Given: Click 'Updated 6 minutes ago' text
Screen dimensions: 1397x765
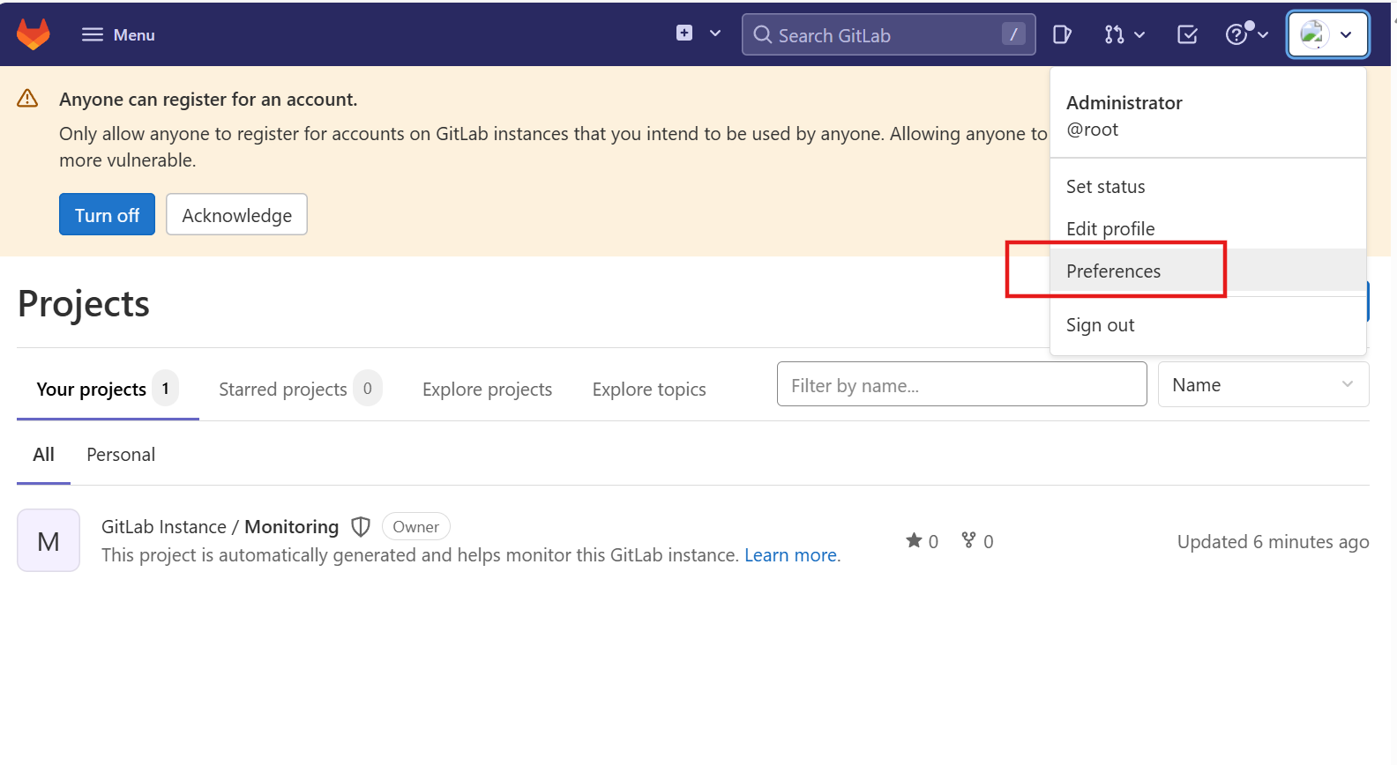Looking at the screenshot, I should 1273,541.
